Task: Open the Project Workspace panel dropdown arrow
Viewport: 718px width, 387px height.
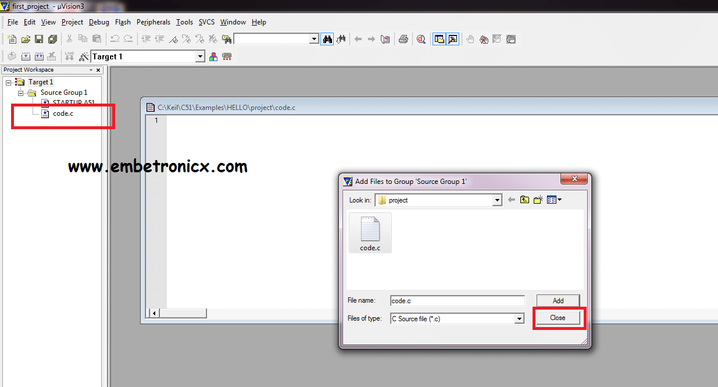Action: coord(91,70)
